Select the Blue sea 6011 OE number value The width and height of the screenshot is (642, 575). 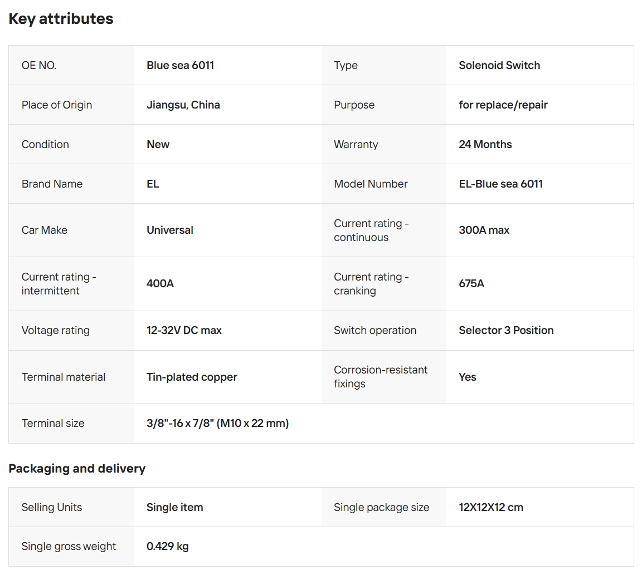coord(180,65)
